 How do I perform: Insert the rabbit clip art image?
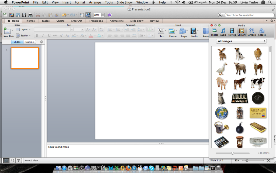pos(222,54)
